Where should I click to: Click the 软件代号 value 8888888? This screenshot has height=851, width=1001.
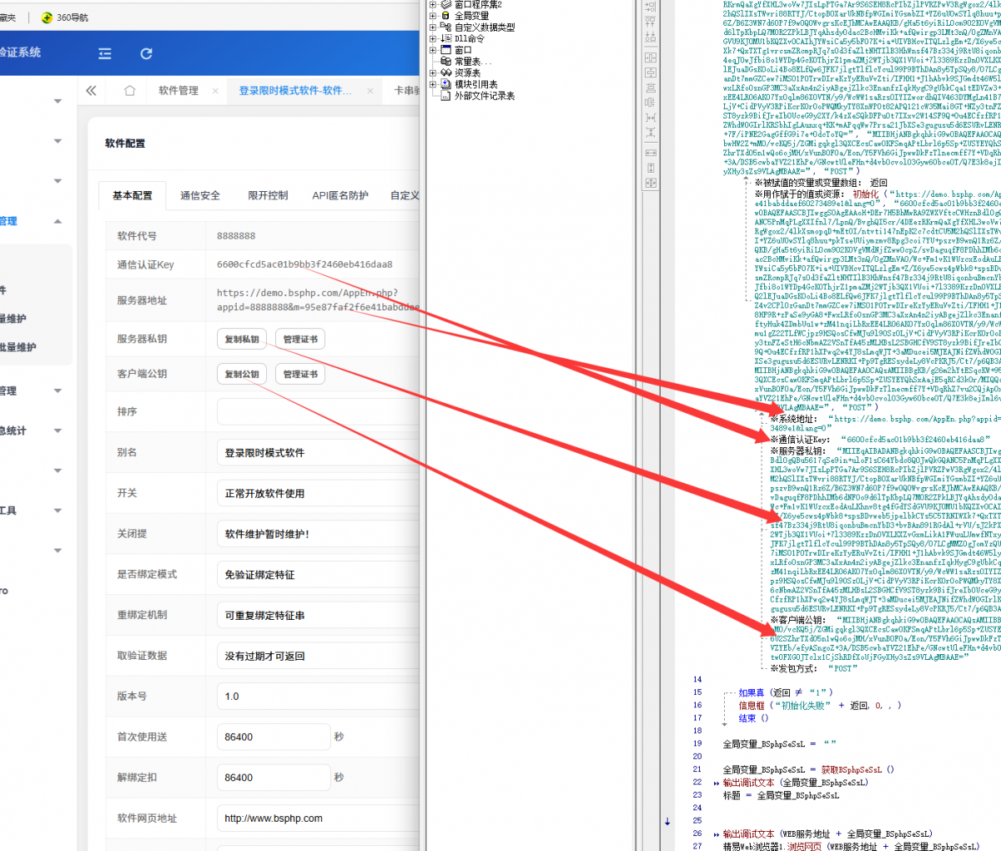coord(236,236)
